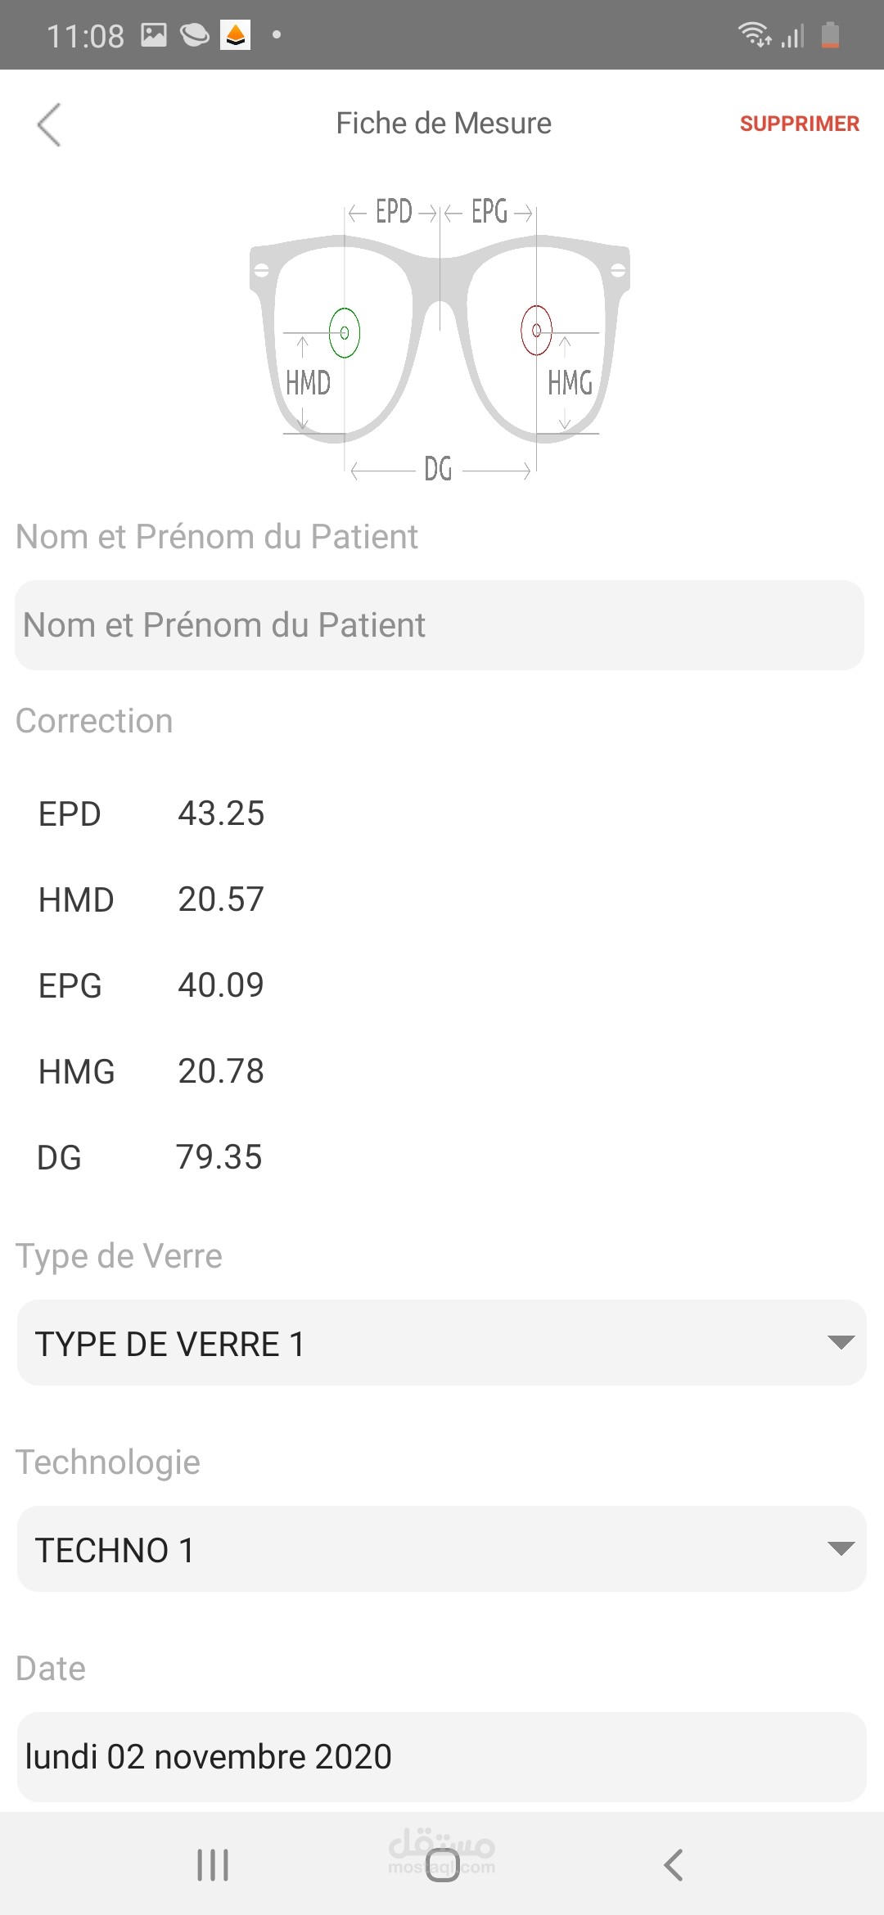Tap the Android system back icon
The height and width of the screenshot is (1915, 884).
click(673, 1865)
